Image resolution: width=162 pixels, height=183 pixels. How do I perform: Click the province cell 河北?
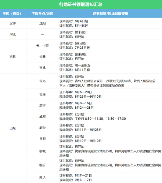pos(13,34)
